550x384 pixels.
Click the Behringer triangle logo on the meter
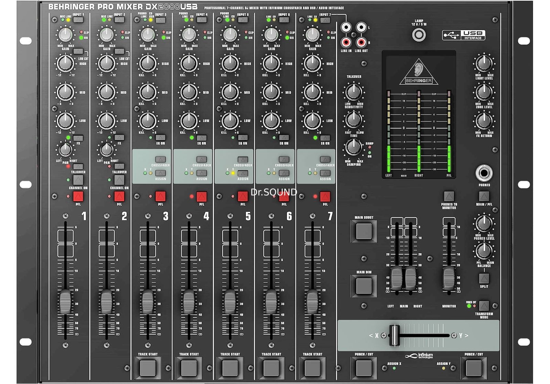(x=419, y=72)
